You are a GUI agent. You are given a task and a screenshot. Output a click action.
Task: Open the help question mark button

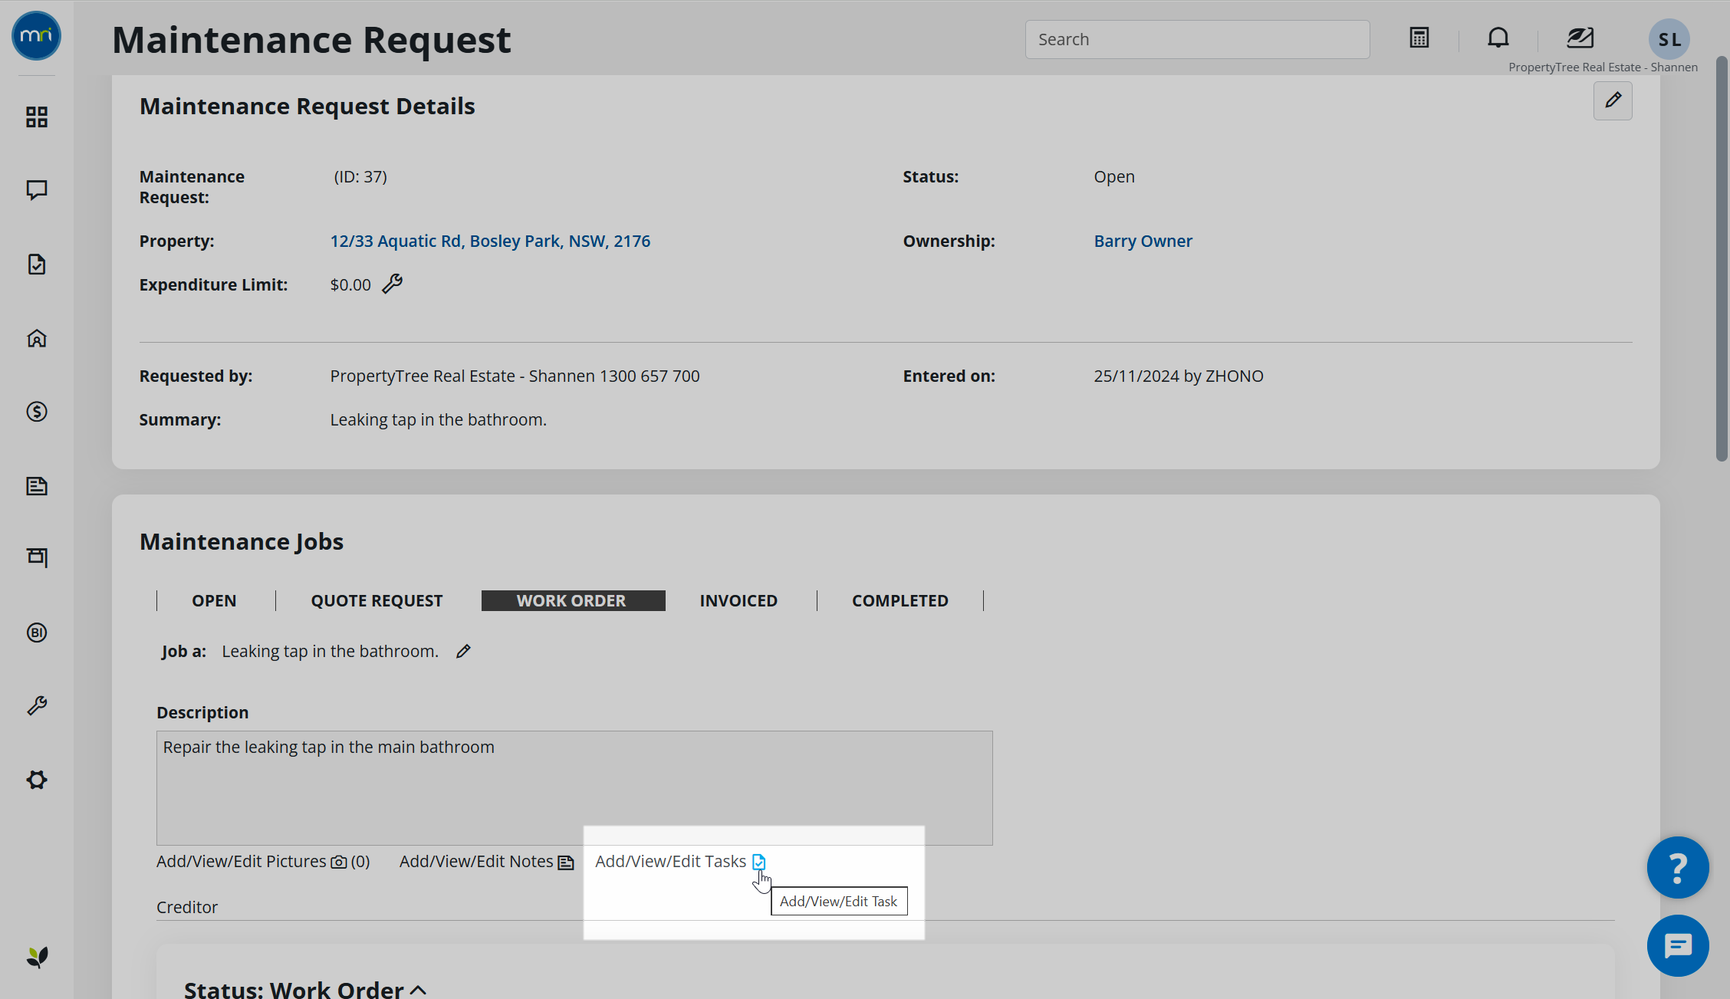[x=1677, y=867]
